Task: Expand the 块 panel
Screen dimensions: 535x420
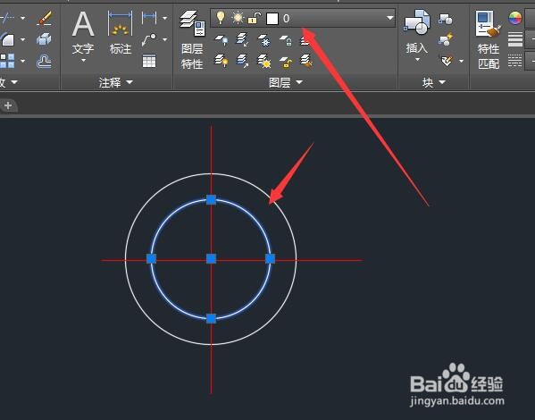Action: click(x=434, y=82)
